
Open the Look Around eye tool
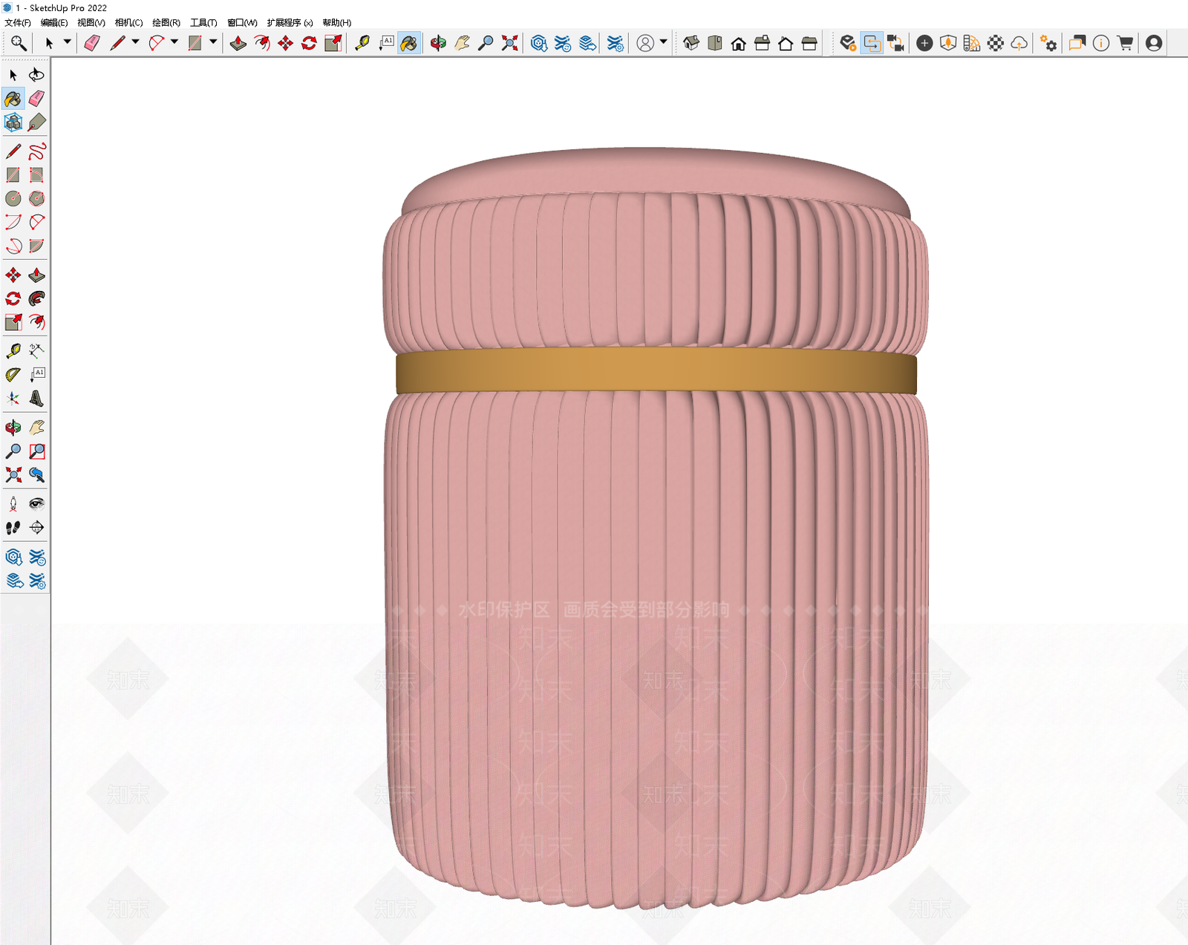click(x=36, y=504)
